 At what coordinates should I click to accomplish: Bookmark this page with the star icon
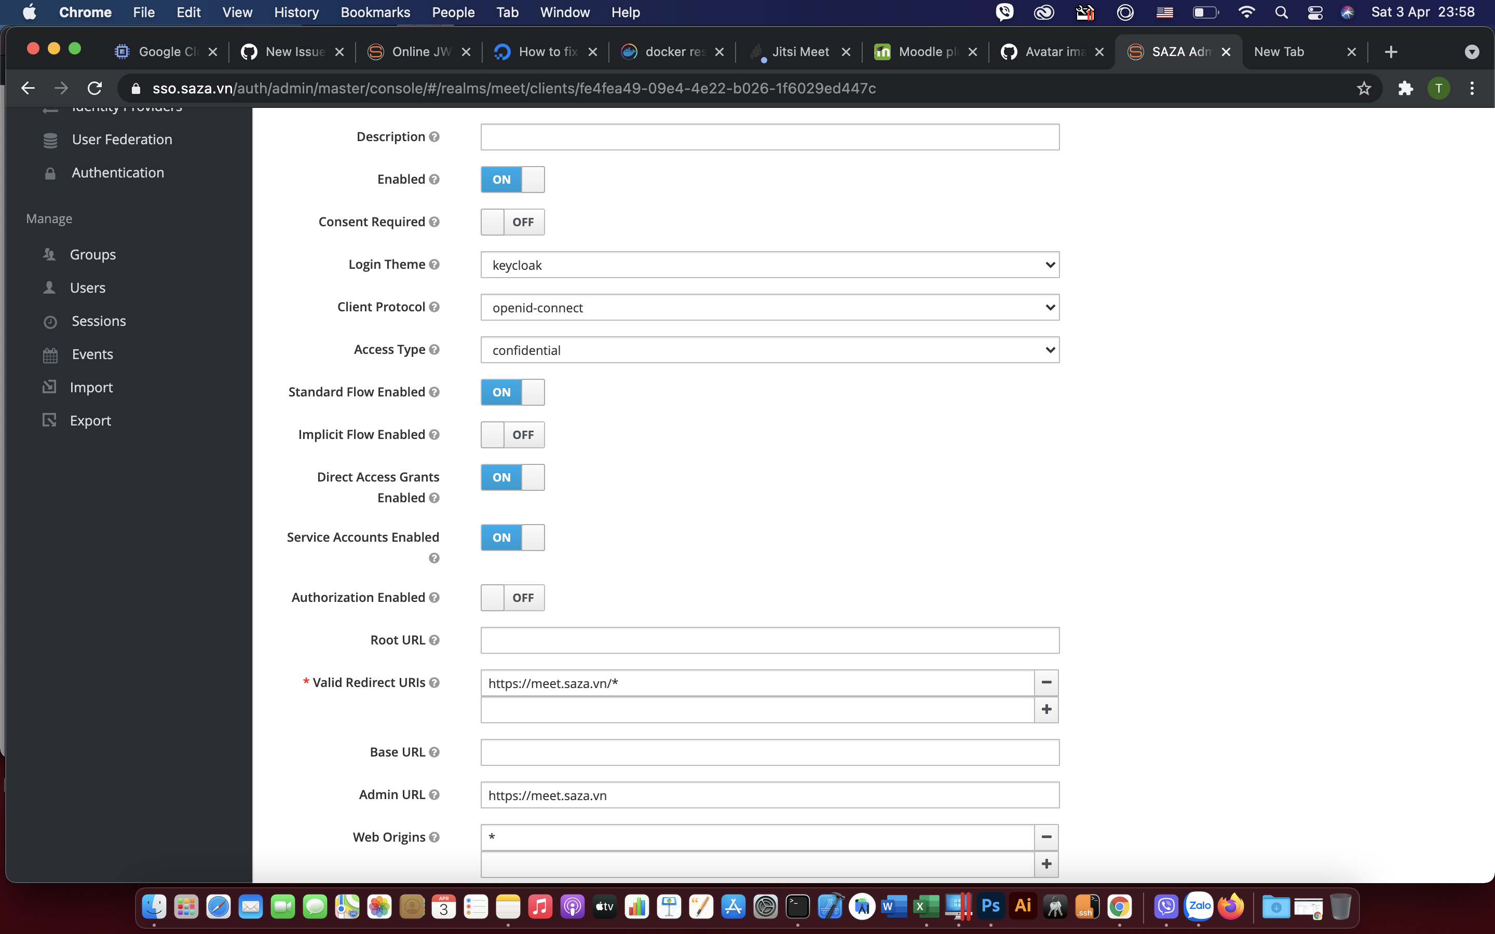pyautogui.click(x=1364, y=88)
